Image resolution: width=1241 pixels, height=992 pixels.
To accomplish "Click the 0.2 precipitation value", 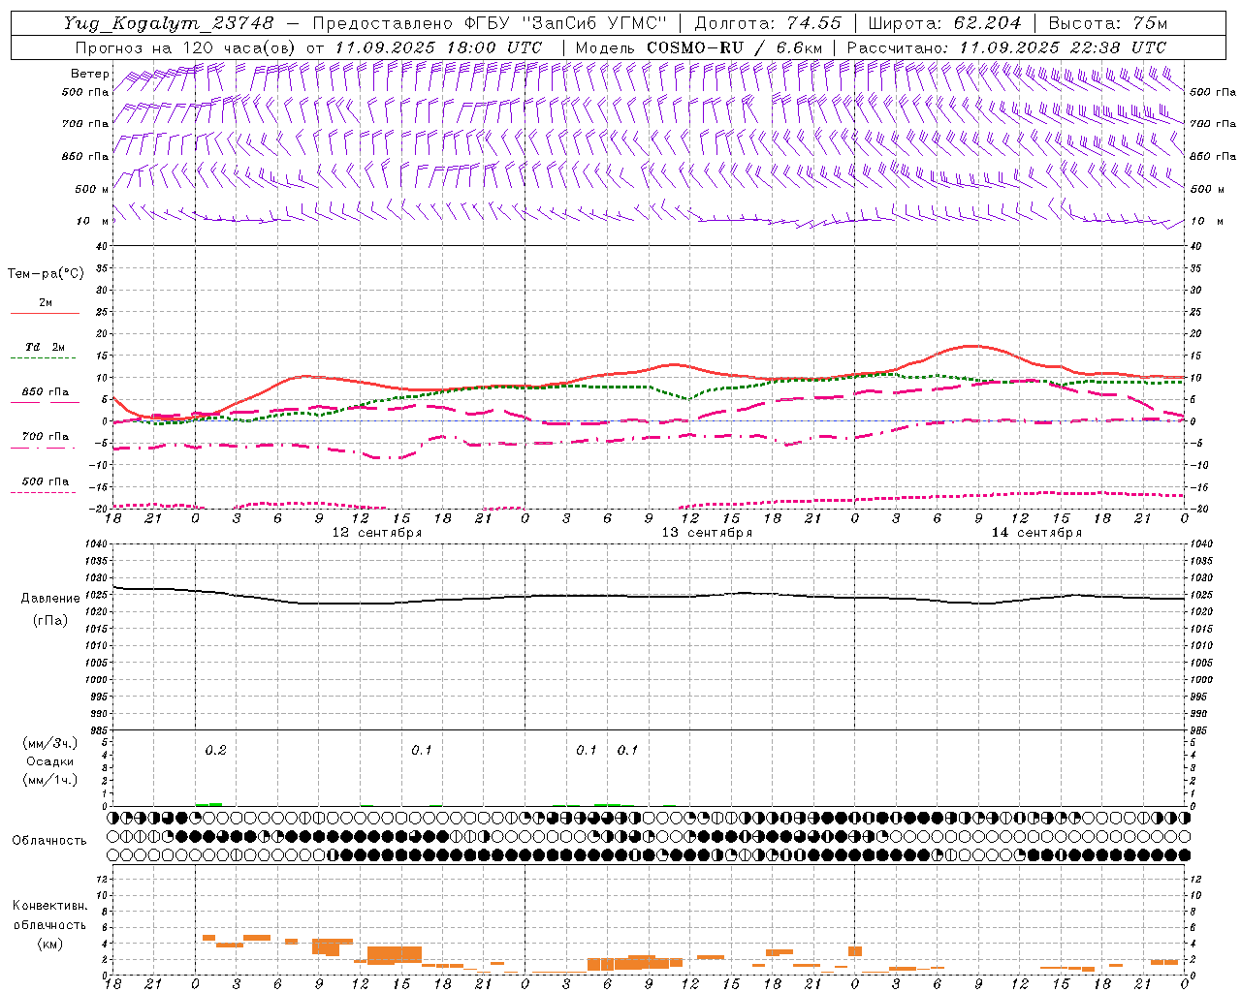I will pyautogui.click(x=215, y=750).
